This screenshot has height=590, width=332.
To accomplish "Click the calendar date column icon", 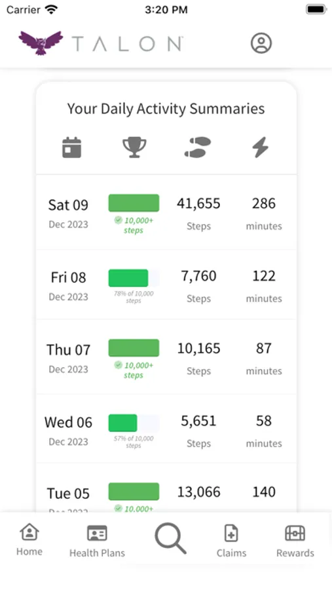I will click(x=72, y=147).
